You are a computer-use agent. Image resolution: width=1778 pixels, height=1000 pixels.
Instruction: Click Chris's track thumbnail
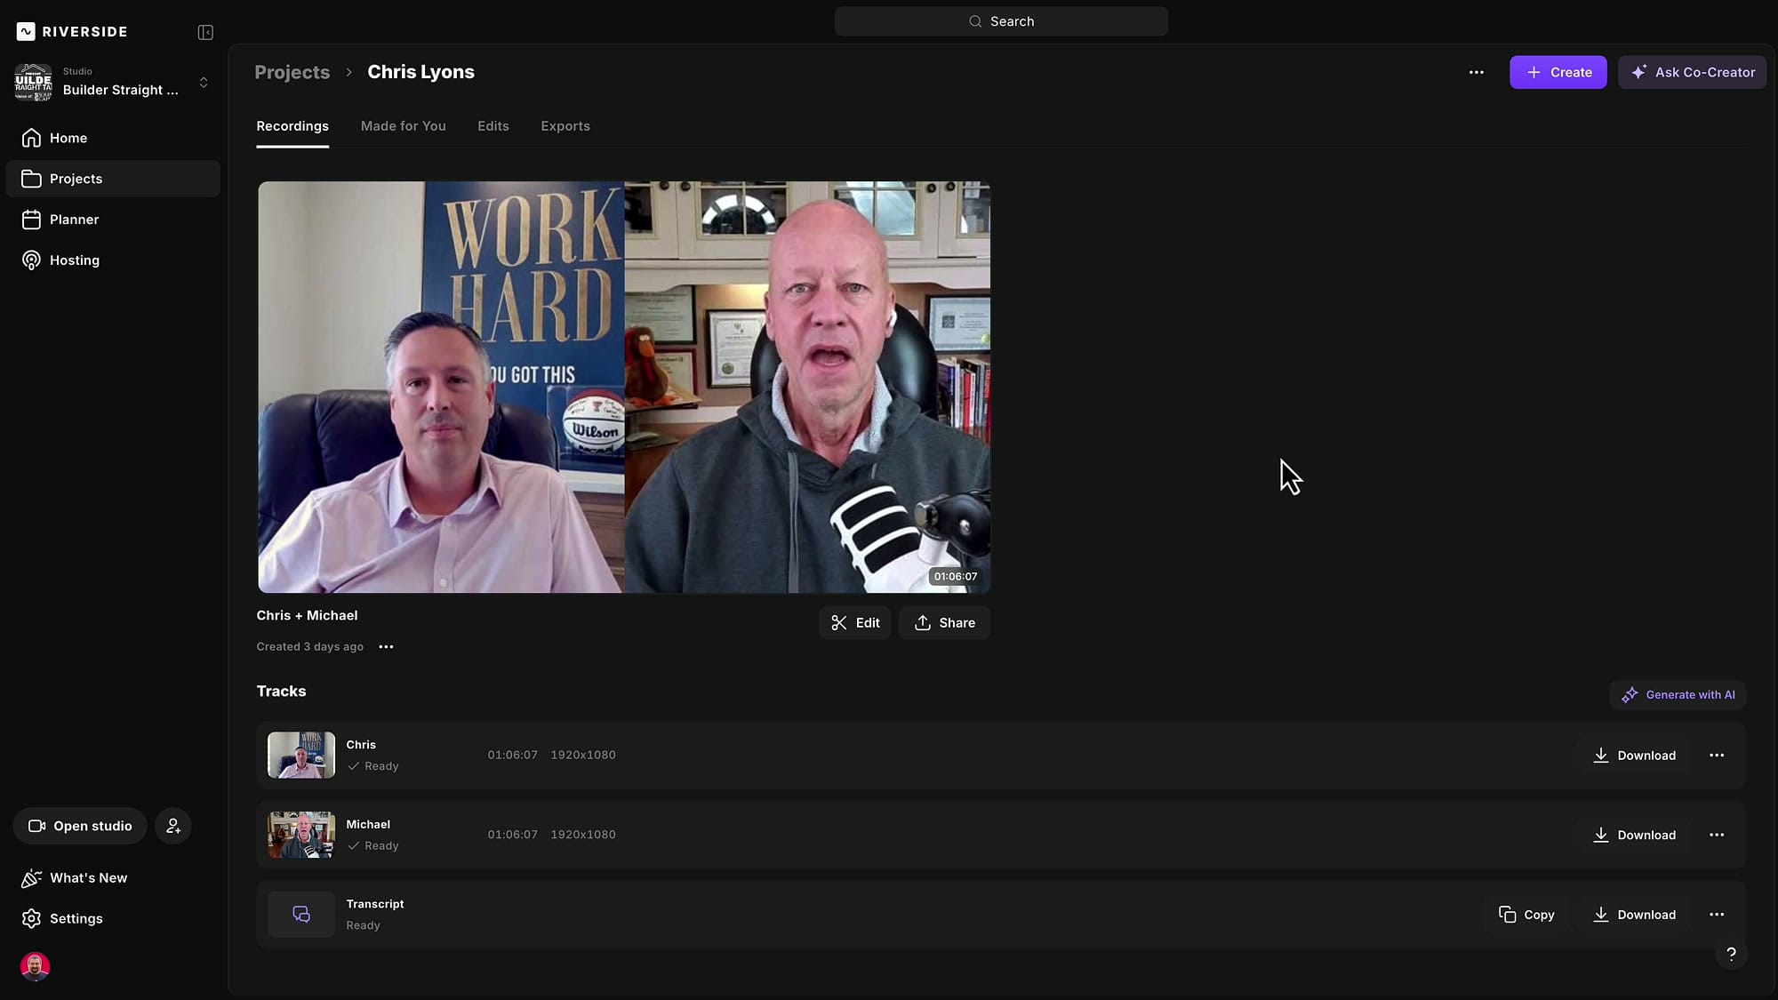(300, 755)
